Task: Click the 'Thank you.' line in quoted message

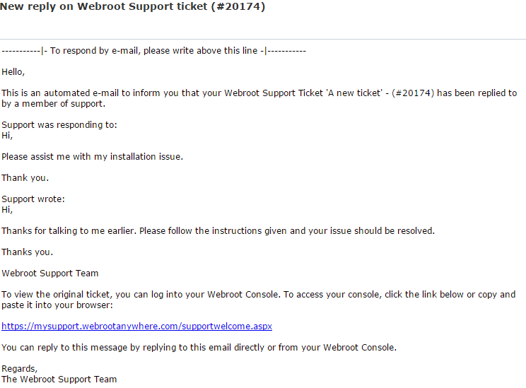Action: coord(25,177)
